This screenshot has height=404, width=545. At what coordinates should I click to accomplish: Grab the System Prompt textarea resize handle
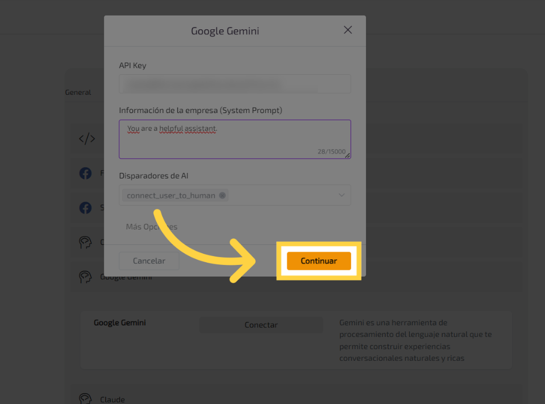(x=348, y=156)
